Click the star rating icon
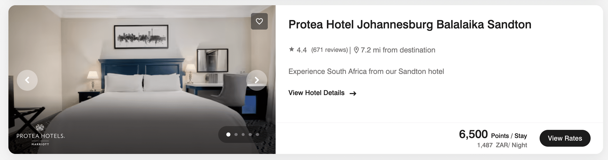 tap(292, 50)
